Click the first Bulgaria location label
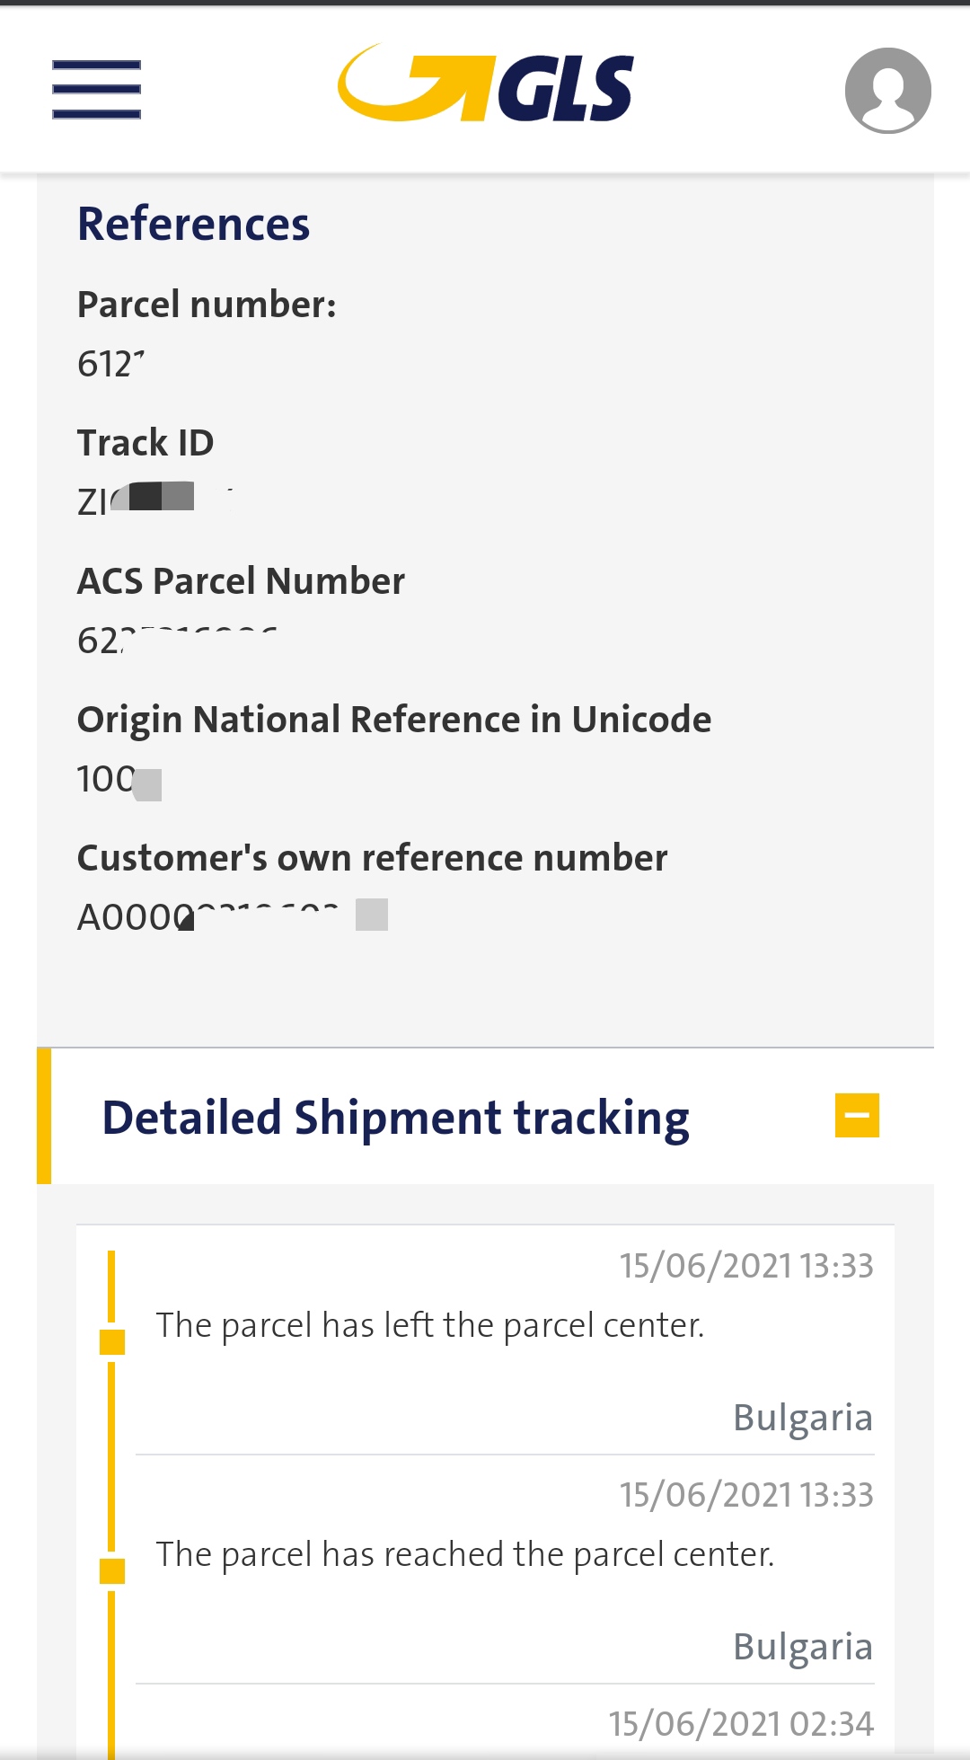 coord(802,1417)
